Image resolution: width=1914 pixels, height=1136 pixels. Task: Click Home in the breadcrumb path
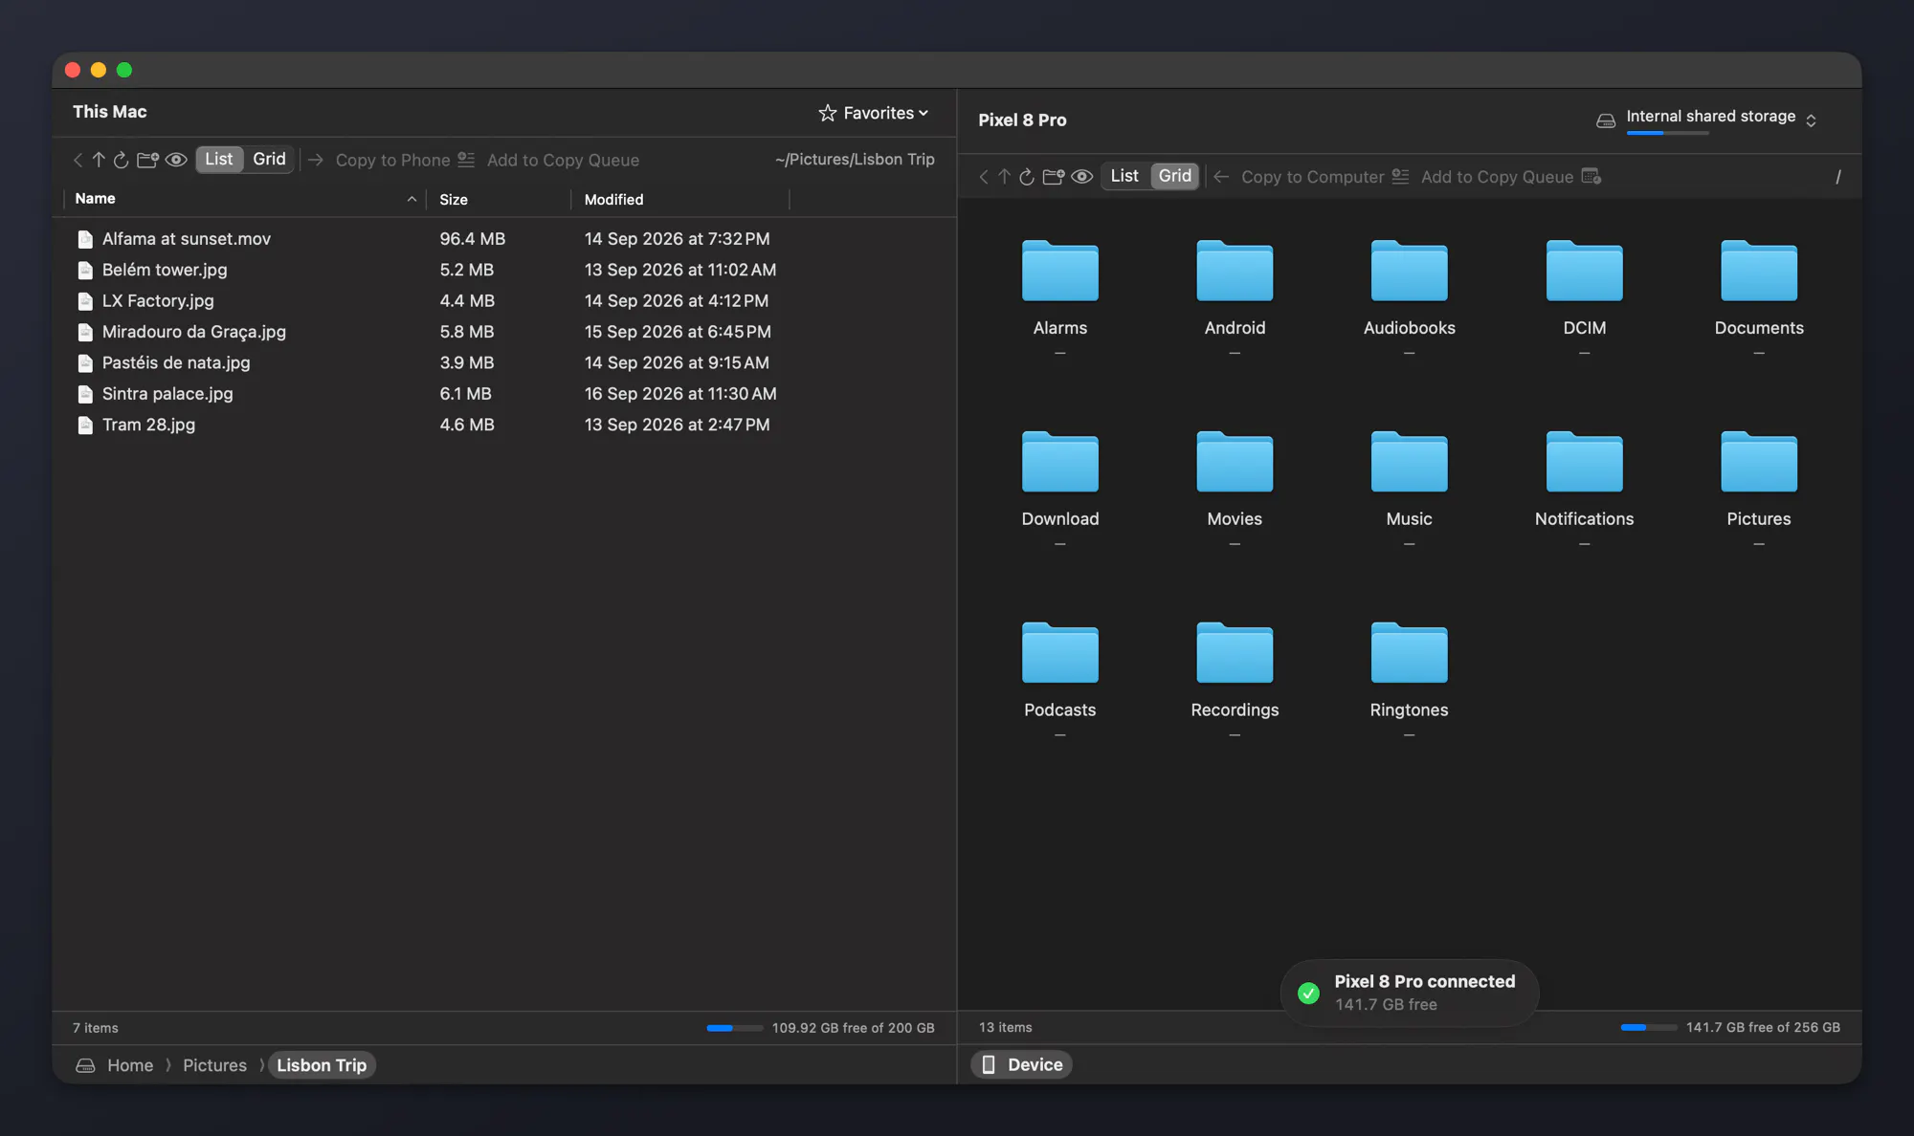(130, 1065)
